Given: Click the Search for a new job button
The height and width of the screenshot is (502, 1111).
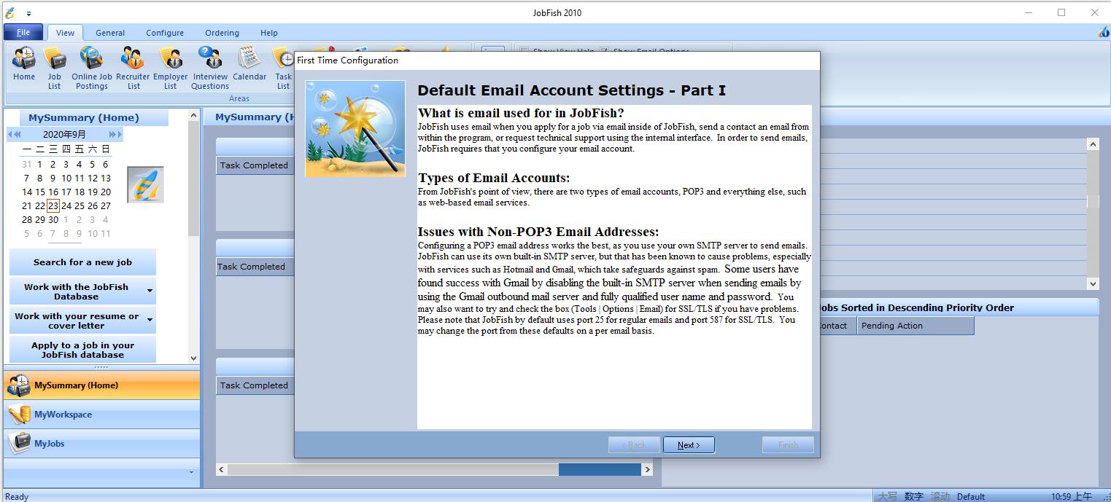Looking at the screenshot, I should (x=82, y=262).
